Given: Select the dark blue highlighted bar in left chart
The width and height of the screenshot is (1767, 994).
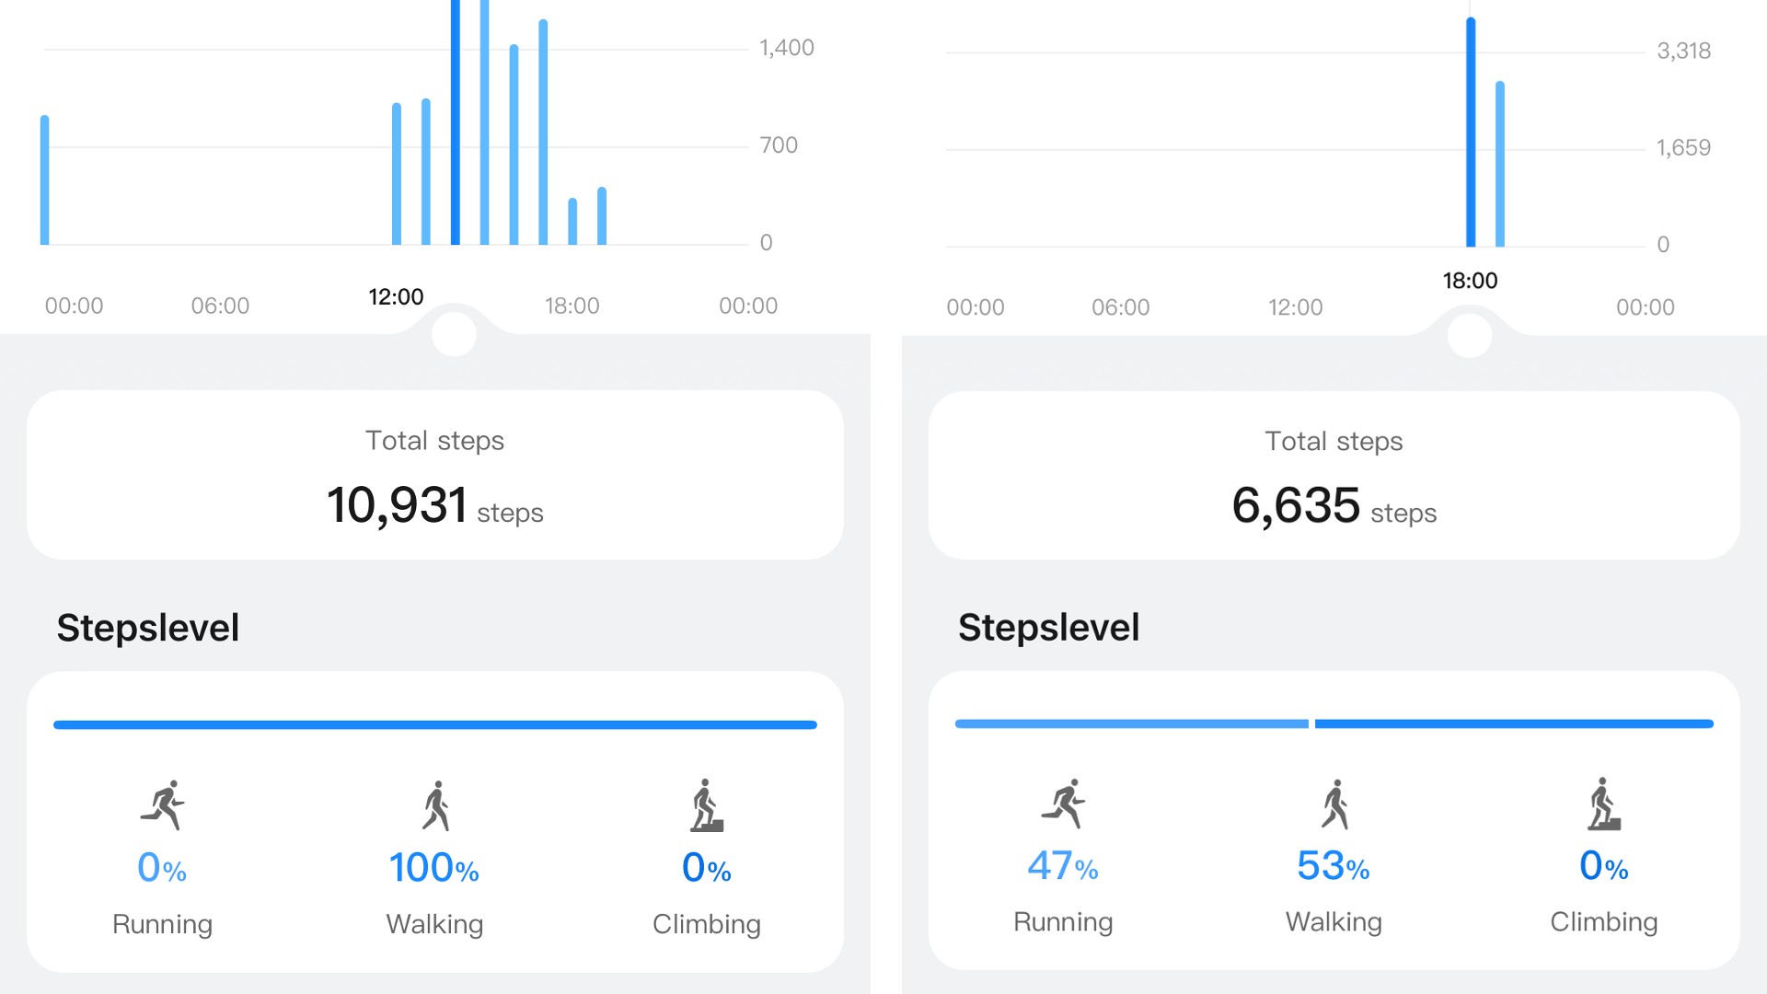Looking at the screenshot, I should pyautogui.click(x=456, y=129).
